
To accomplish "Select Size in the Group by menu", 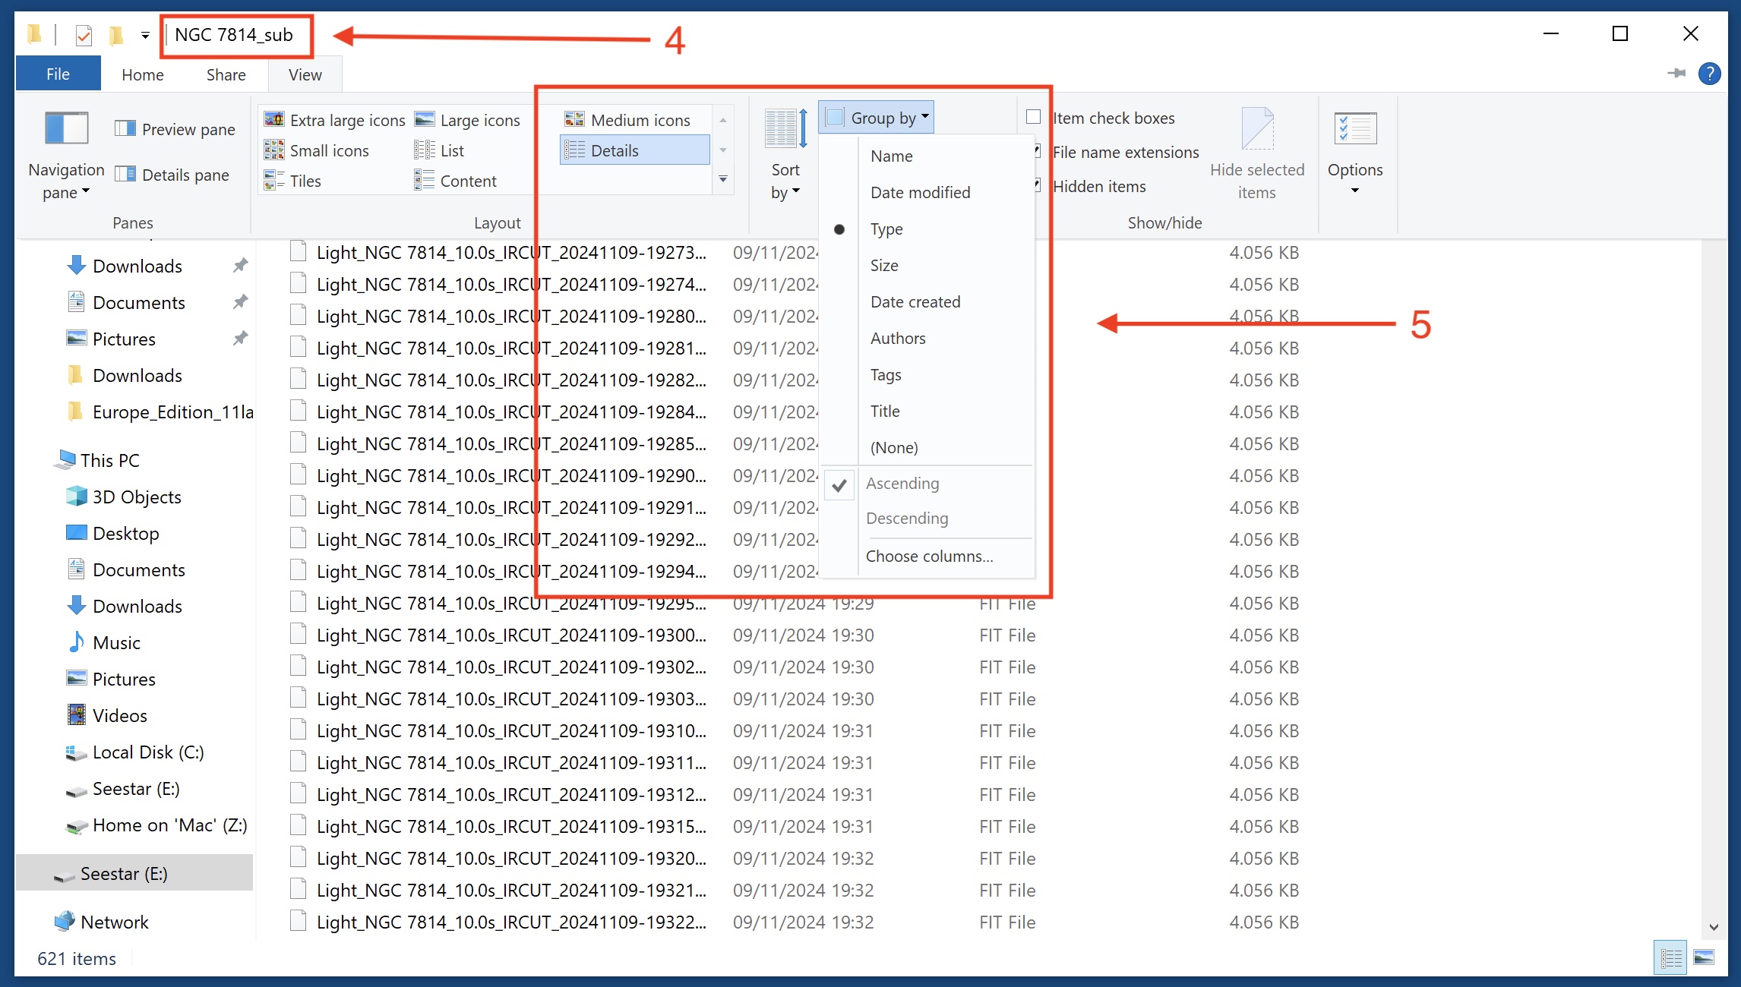I will click(884, 265).
